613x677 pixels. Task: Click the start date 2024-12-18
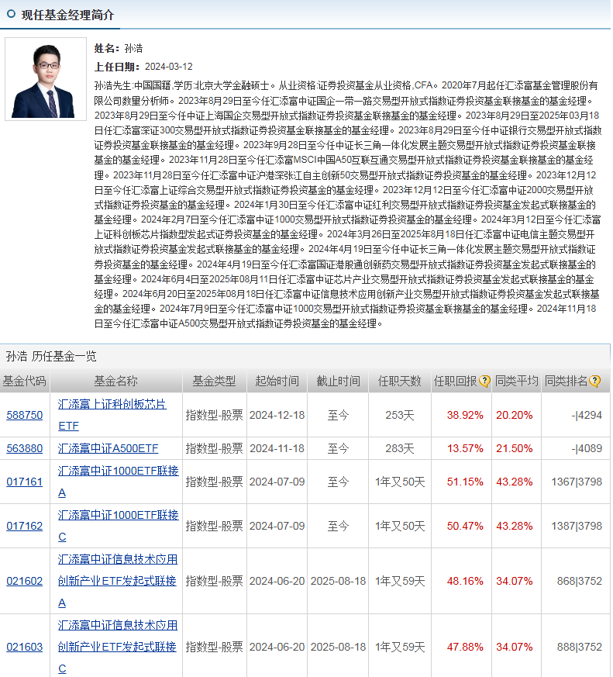tap(277, 415)
